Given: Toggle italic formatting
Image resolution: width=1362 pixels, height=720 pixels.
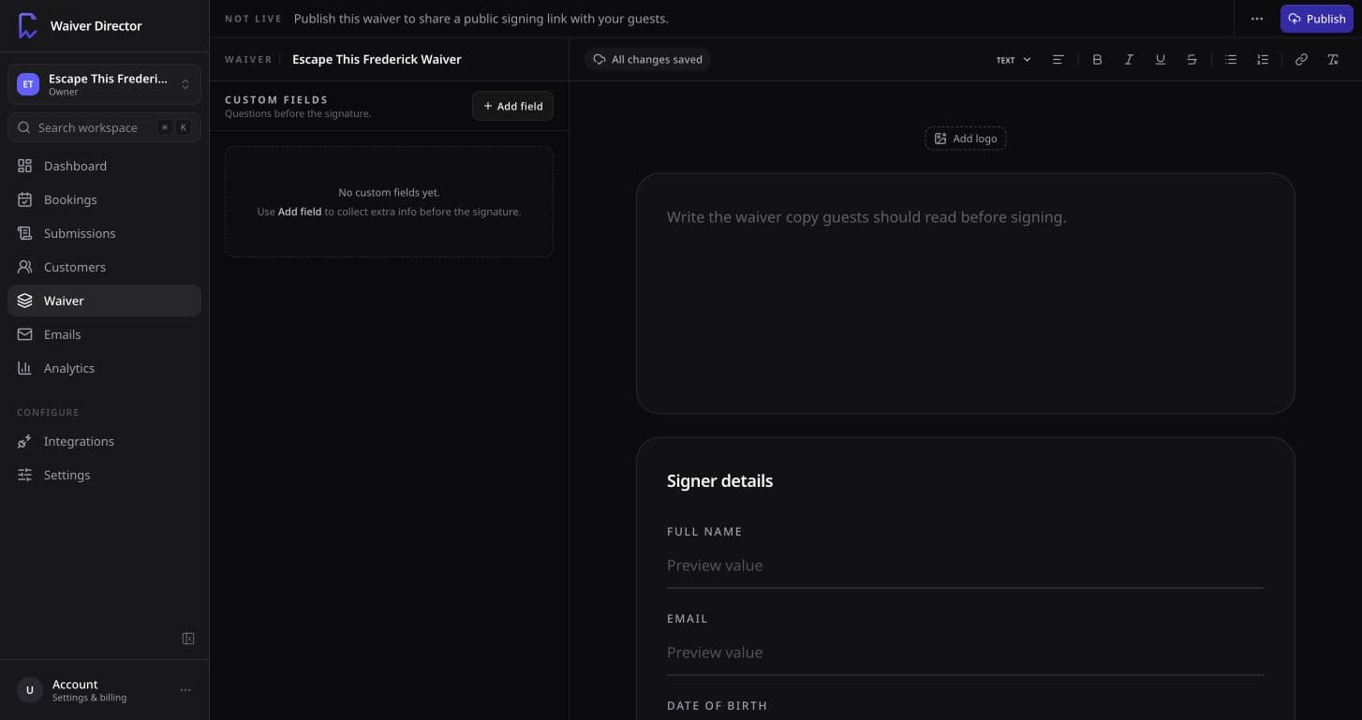Looking at the screenshot, I should (x=1129, y=59).
